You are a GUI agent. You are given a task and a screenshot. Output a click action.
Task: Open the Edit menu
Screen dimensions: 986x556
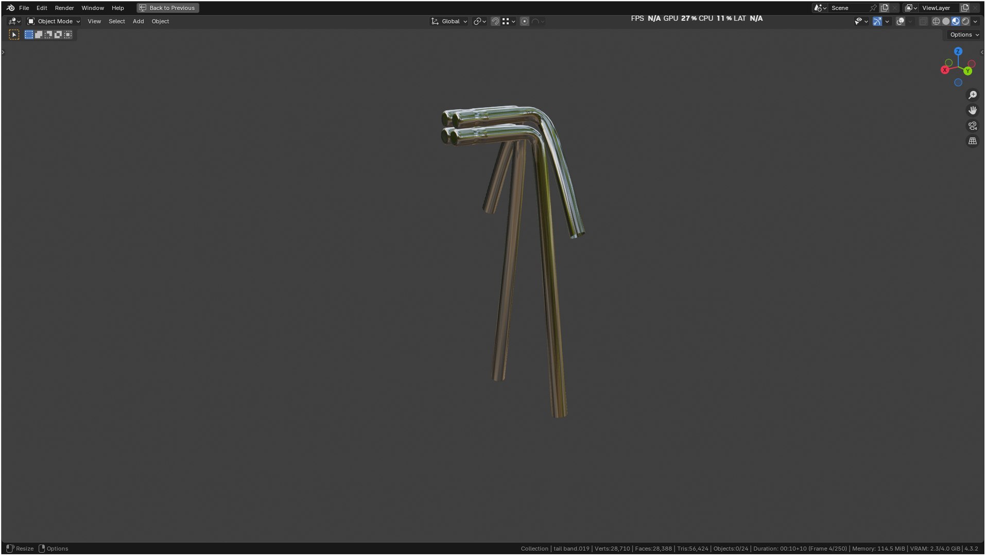[x=42, y=8]
